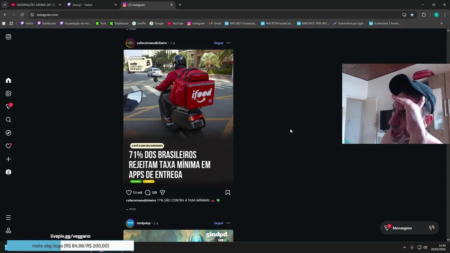The width and height of the screenshot is (450, 253).
Task: Open the Chrome profile avatar
Action: [436, 15]
